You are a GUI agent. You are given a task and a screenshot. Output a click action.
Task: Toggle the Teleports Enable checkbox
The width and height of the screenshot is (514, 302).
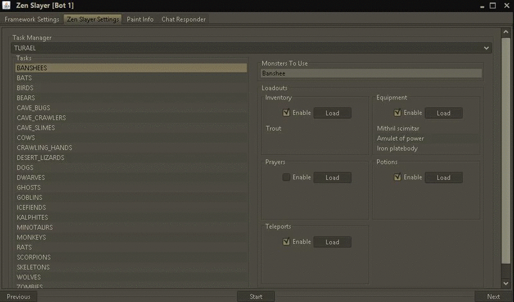tap(286, 242)
